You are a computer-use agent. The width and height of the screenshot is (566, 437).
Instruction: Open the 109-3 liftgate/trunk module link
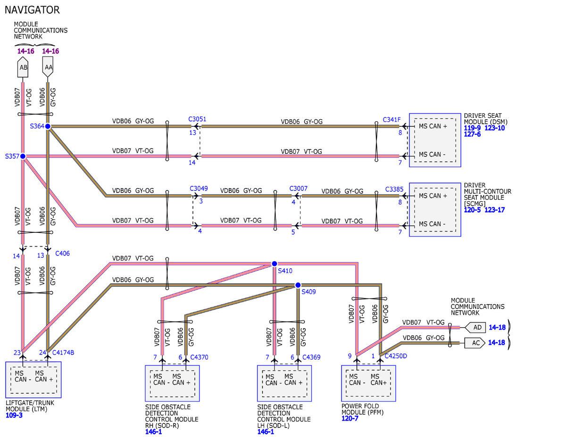pos(14,415)
